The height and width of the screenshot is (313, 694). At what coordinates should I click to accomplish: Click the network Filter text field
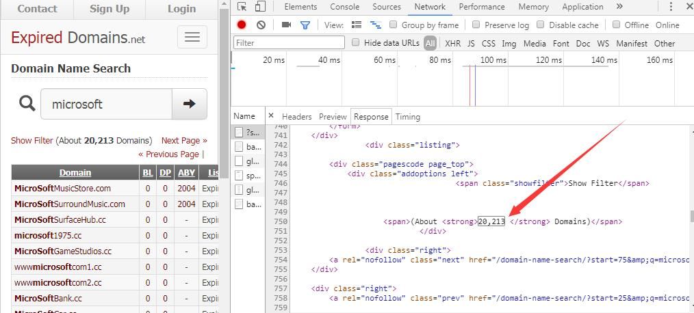point(289,43)
